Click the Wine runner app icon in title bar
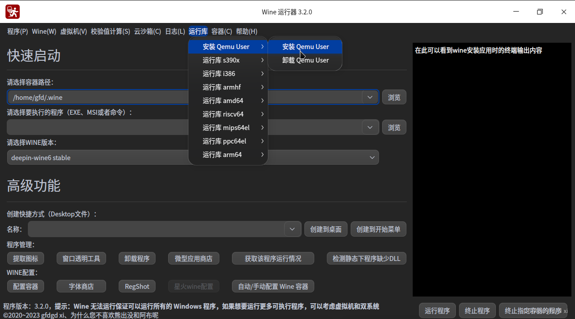The image size is (575, 319). click(x=13, y=12)
